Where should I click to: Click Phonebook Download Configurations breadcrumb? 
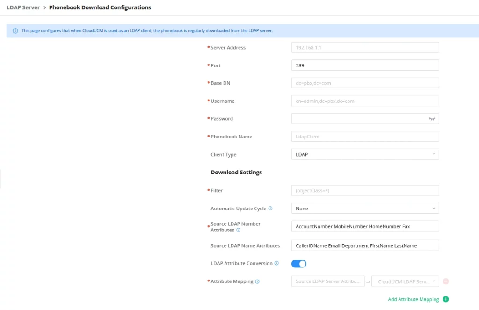coord(100,7)
